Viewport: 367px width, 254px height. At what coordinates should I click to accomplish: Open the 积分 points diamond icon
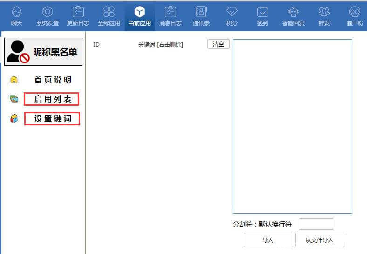click(x=232, y=12)
